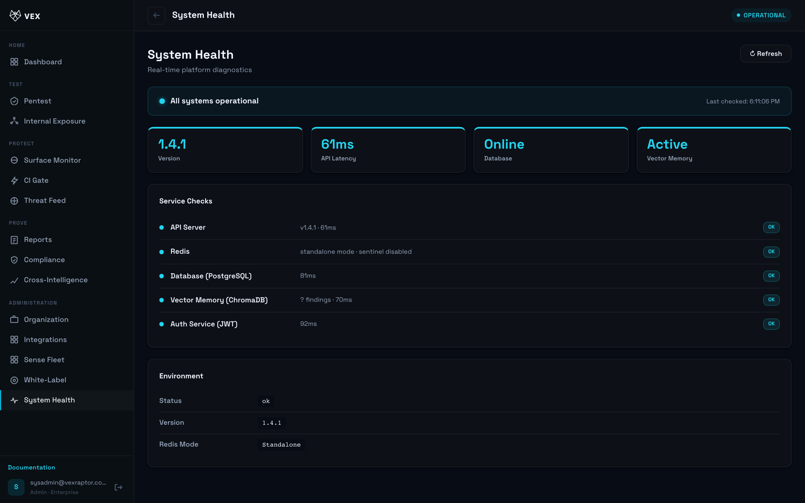805x503 pixels.
Task: Click the OPERATIONAL status badge
Action: [x=761, y=15]
